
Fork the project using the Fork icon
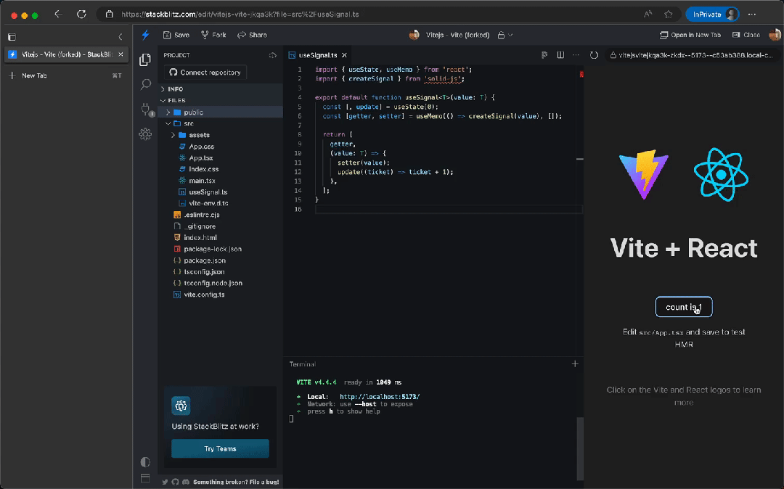click(x=213, y=35)
